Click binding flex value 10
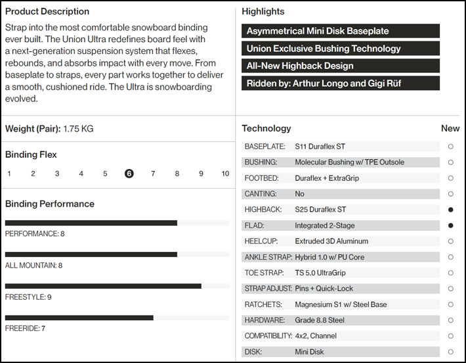This screenshot has height=363, width=466. 225,174
